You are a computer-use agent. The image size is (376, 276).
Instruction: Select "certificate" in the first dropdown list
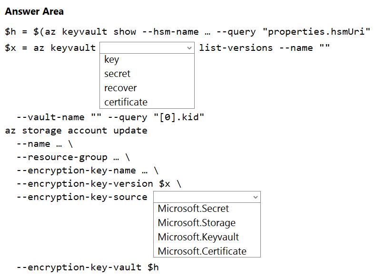[x=126, y=102]
